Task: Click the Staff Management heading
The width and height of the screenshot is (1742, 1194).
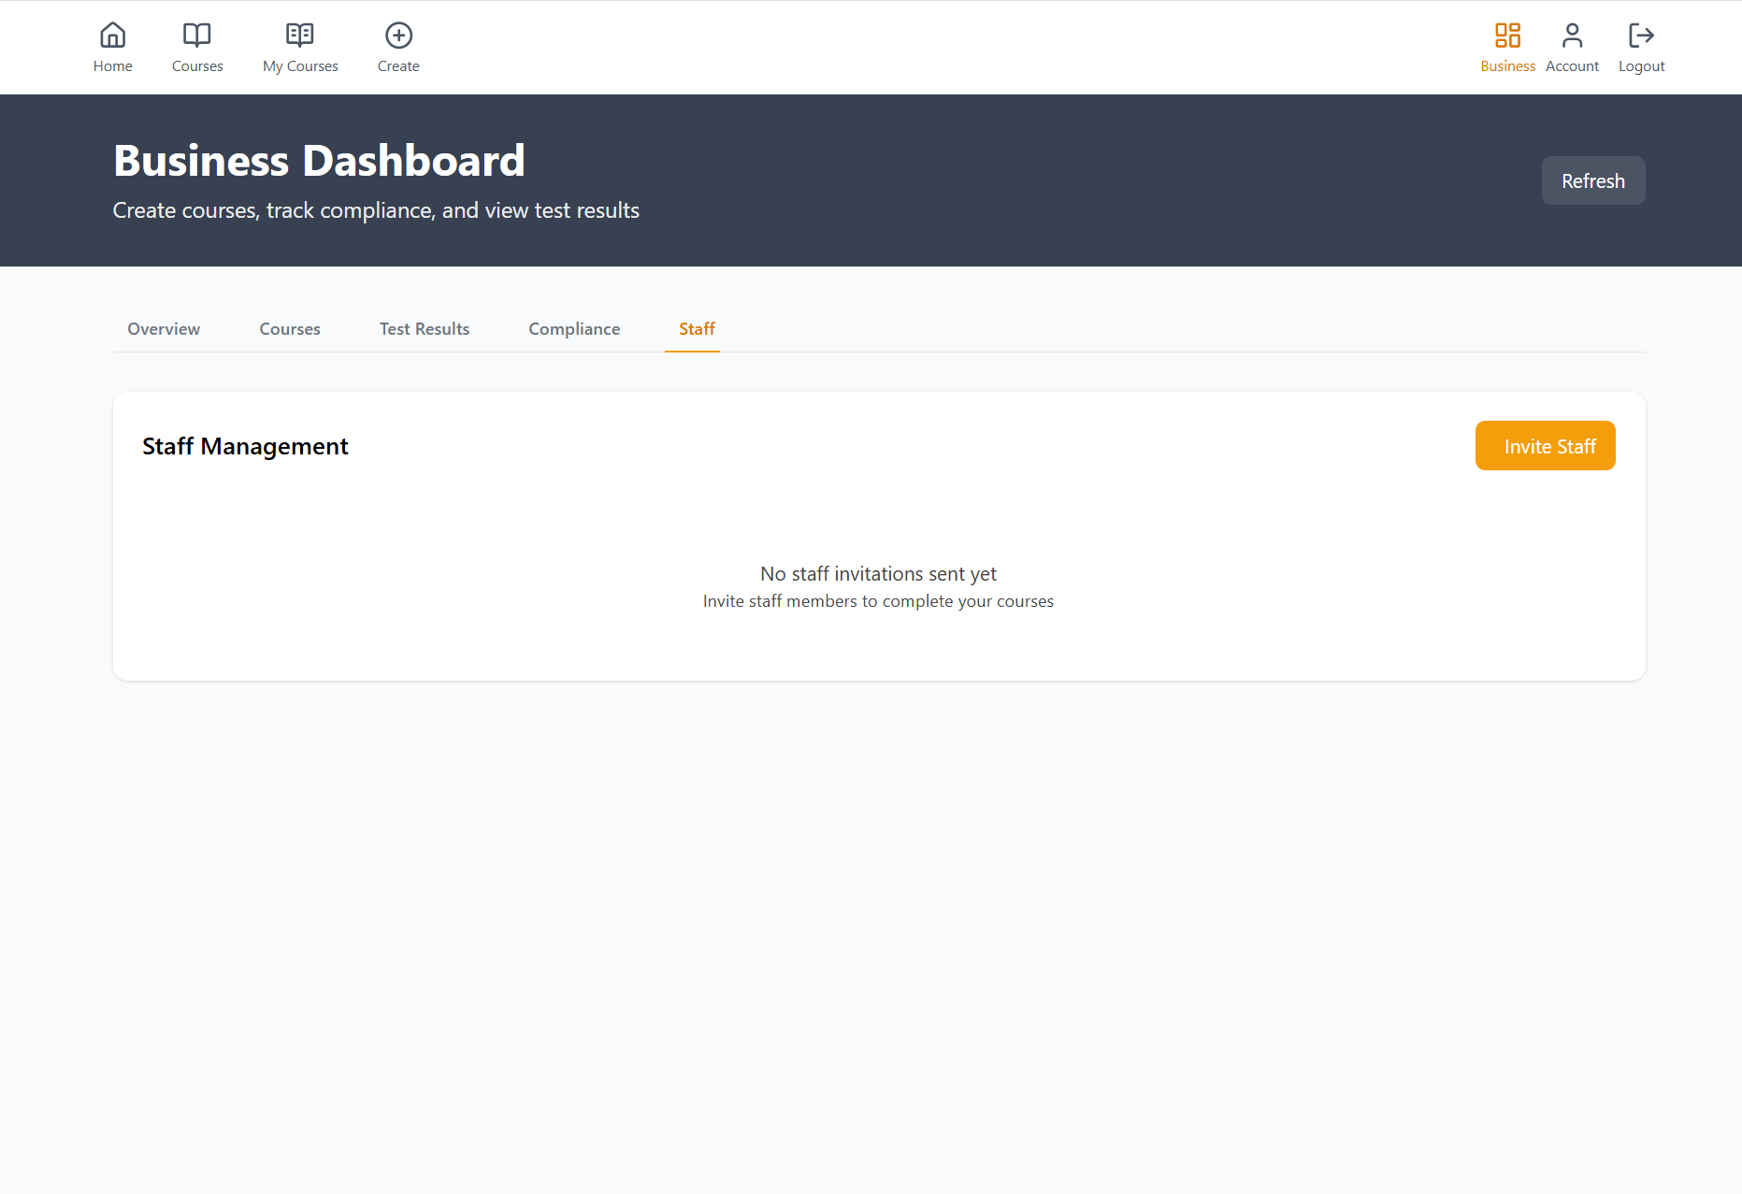Action: pyautogui.click(x=245, y=447)
